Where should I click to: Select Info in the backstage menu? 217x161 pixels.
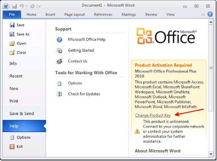[x=13, y=64]
